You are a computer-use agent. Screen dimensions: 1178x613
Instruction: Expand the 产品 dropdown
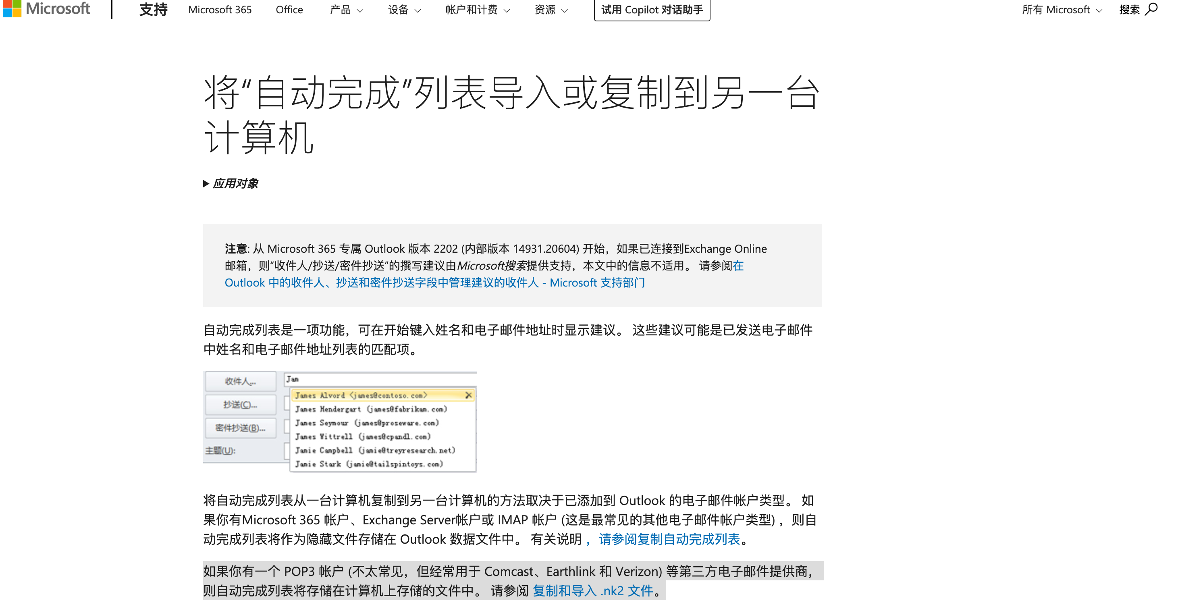point(346,10)
